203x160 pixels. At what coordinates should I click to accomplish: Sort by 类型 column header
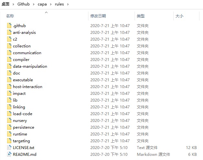click(141, 16)
